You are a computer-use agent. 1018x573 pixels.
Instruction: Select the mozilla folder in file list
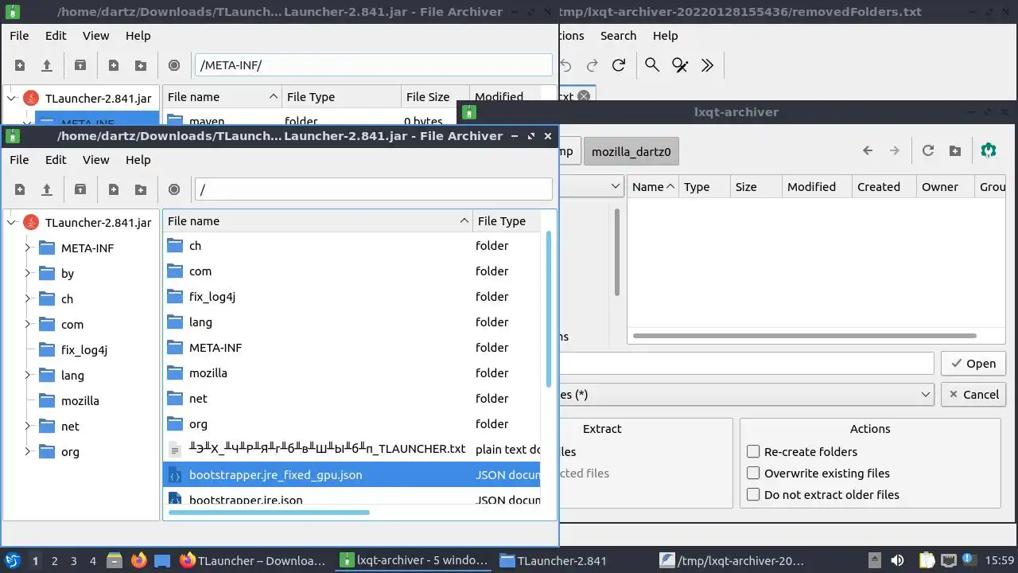(352, 373)
